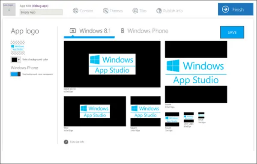Select the Store Logo 50x50 tile preview
This screenshot has height=164, width=257.
pos(188,117)
